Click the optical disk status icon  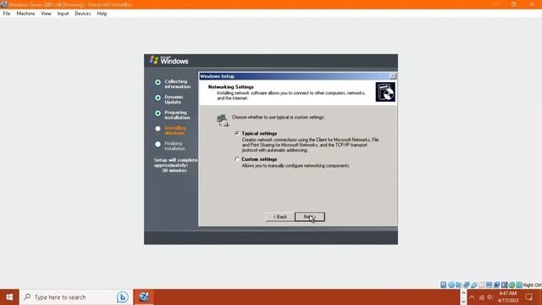451,285
